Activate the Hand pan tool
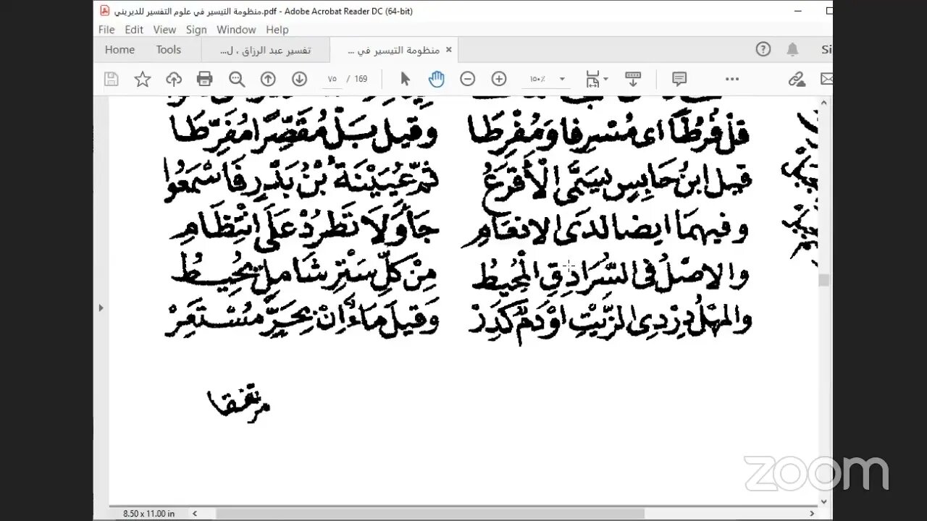927x521 pixels. click(436, 79)
